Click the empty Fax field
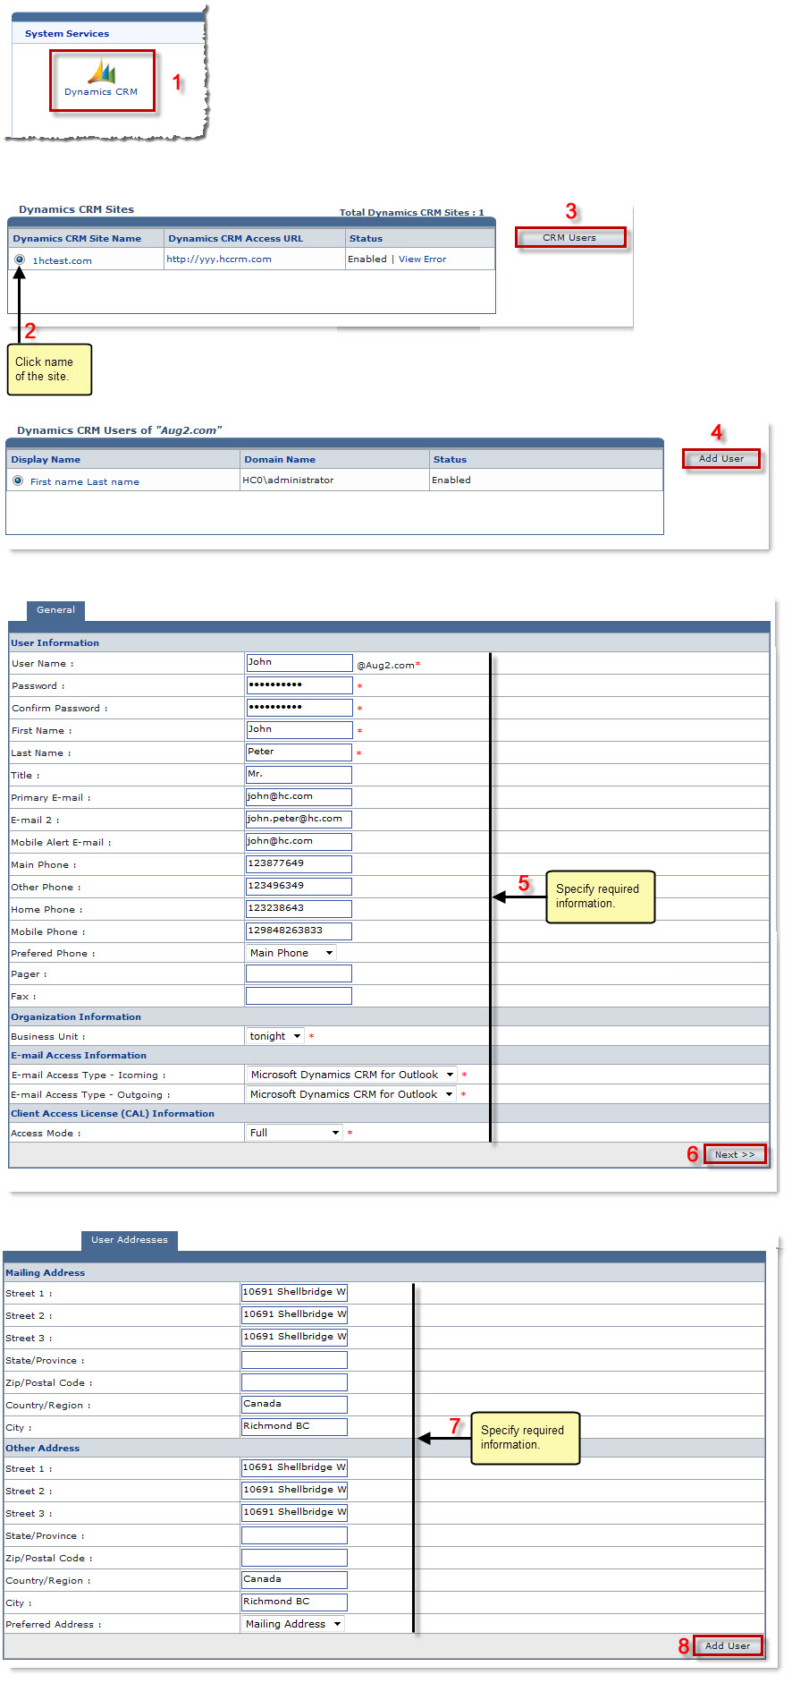The height and width of the screenshot is (1683, 809). coord(299,996)
